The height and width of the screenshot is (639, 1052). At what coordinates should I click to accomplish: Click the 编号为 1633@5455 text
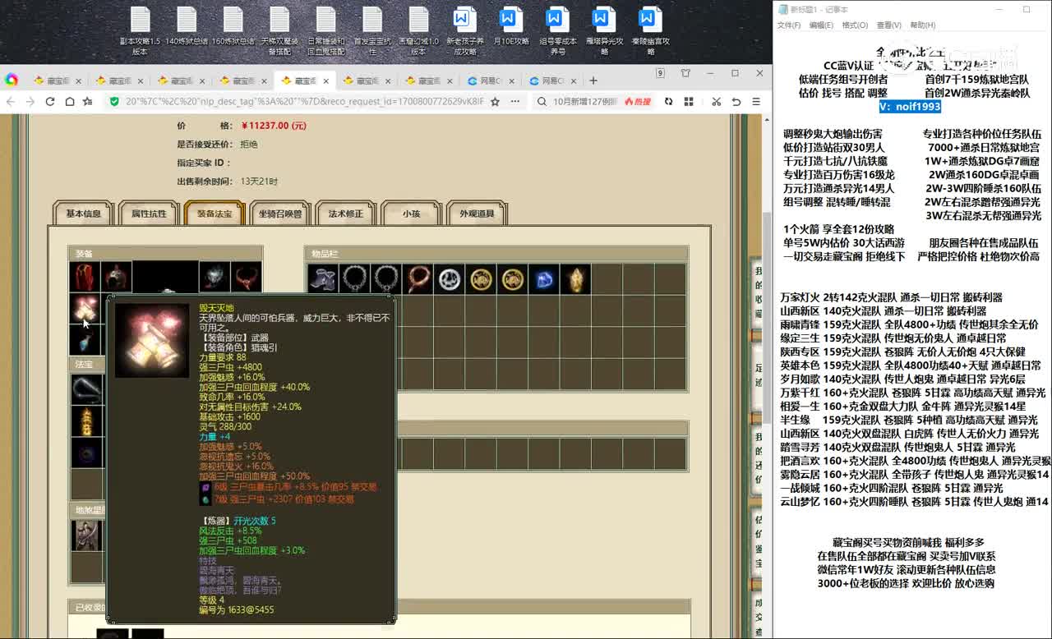(x=236, y=610)
